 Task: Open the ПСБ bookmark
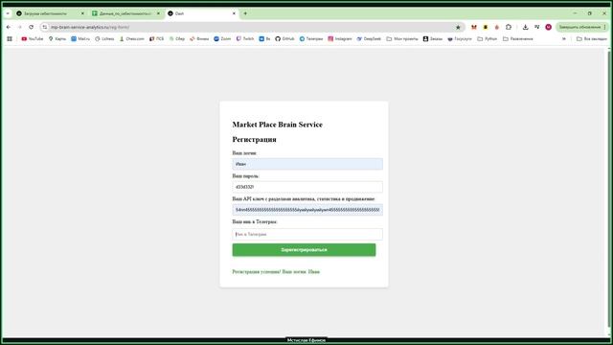tap(157, 38)
